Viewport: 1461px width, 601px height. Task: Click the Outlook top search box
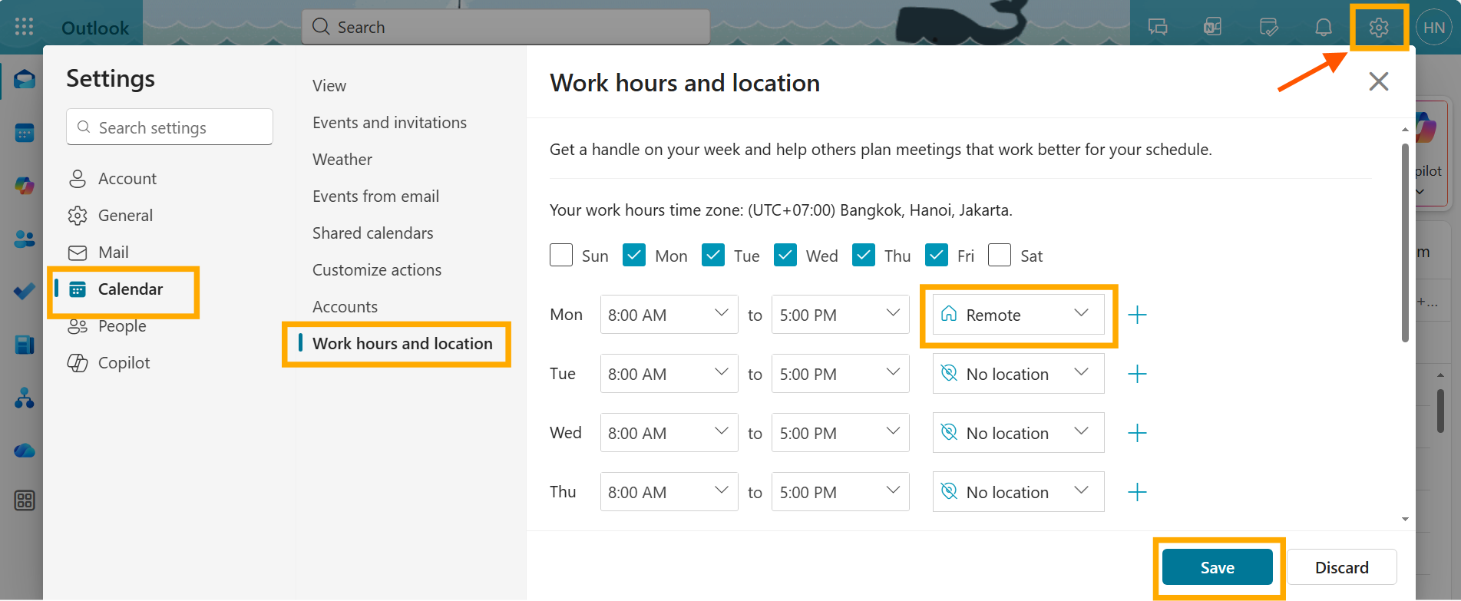pos(506,27)
